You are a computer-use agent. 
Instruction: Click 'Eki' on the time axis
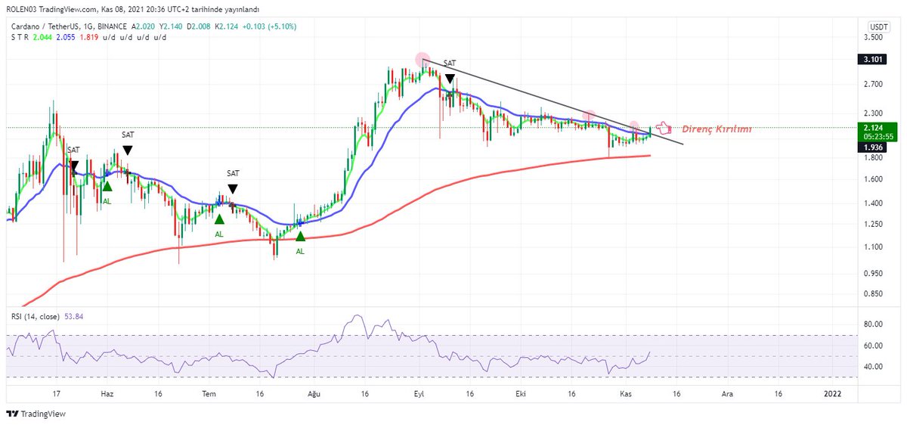click(x=520, y=394)
